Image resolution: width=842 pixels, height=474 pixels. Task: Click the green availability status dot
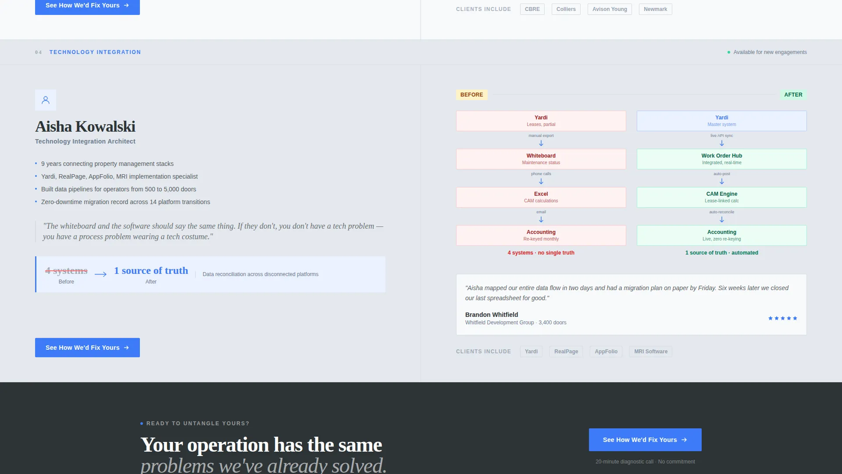pyautogui.click(x=729, y=52)
